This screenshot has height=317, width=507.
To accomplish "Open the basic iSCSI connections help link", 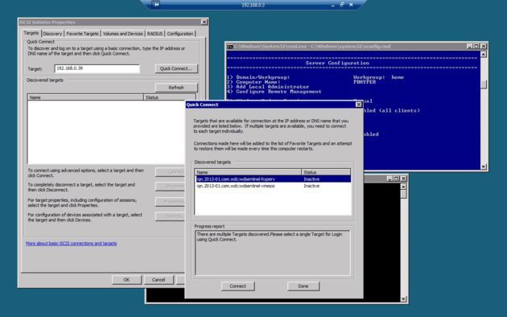I will [x=71, y=243].
